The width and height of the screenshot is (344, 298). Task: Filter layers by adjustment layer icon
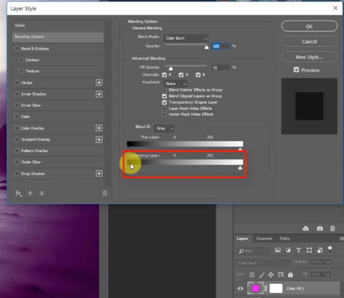(x=288, y=250)
